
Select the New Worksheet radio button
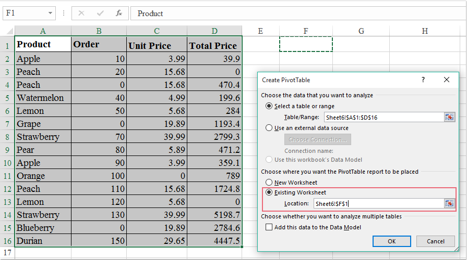click(x=269, y=183)
